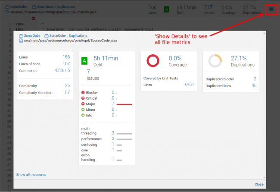Open the Show Details hamburger menu icon
The height and width of the screenshot is (192, 280).
271,9
